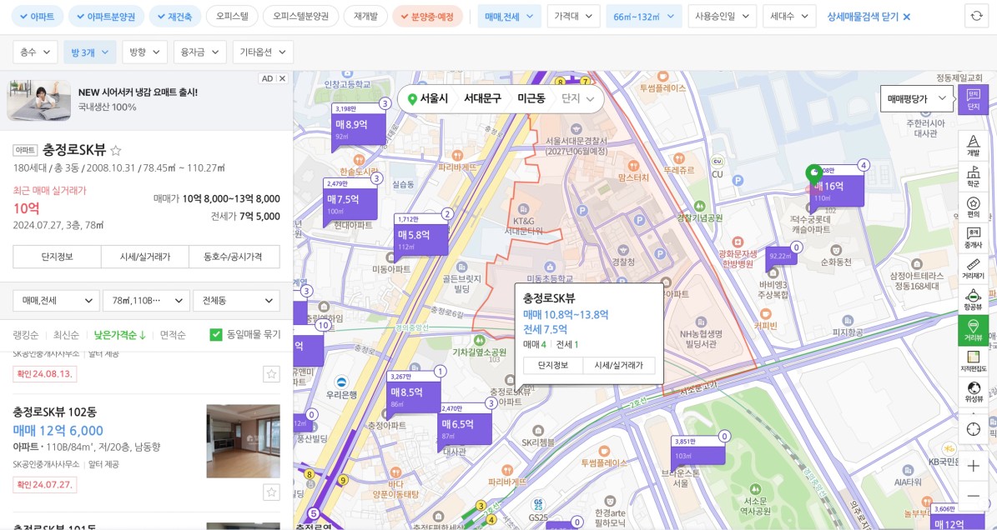Open the top 매매,전세 deal type dropdown
Viewport: 997px width, 530px height.
click(x=509, y=17)
